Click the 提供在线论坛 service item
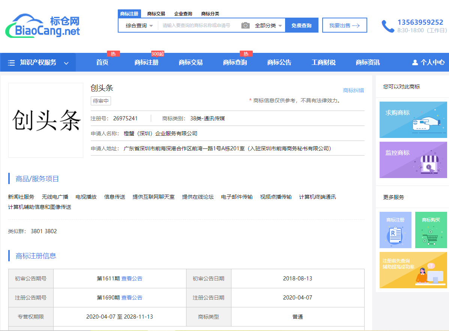Screen dimensions: 449x331 198,197
